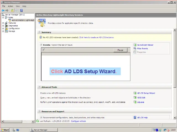177x132 pixels.
Task: Collapse the Advanced Tools section
Action: [39, 87]
